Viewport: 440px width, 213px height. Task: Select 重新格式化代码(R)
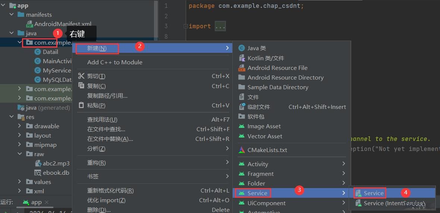point(153,191)
